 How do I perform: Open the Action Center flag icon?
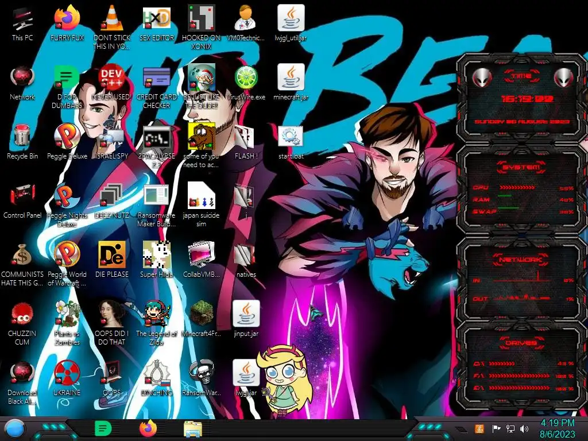496,428
